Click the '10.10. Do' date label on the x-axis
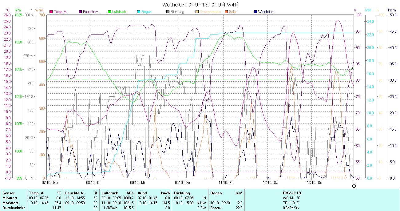The width and height of the screenshot is (400, 211). 182,183
